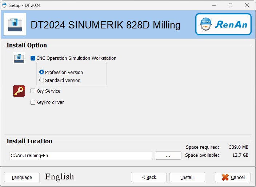
Task: Open the folder browse (...) button
Action: pos(168,155)
